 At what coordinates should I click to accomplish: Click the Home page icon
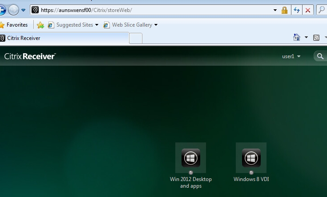click(x=297, y=37)
